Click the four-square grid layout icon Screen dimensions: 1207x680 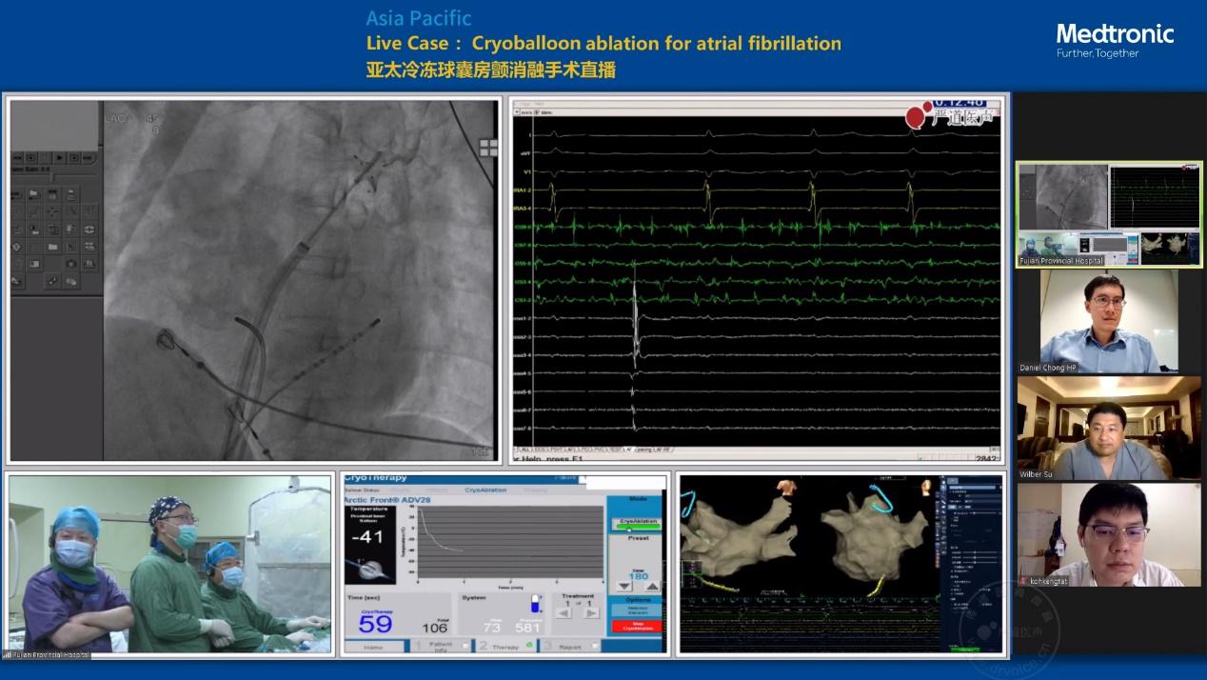coord(487,147)
